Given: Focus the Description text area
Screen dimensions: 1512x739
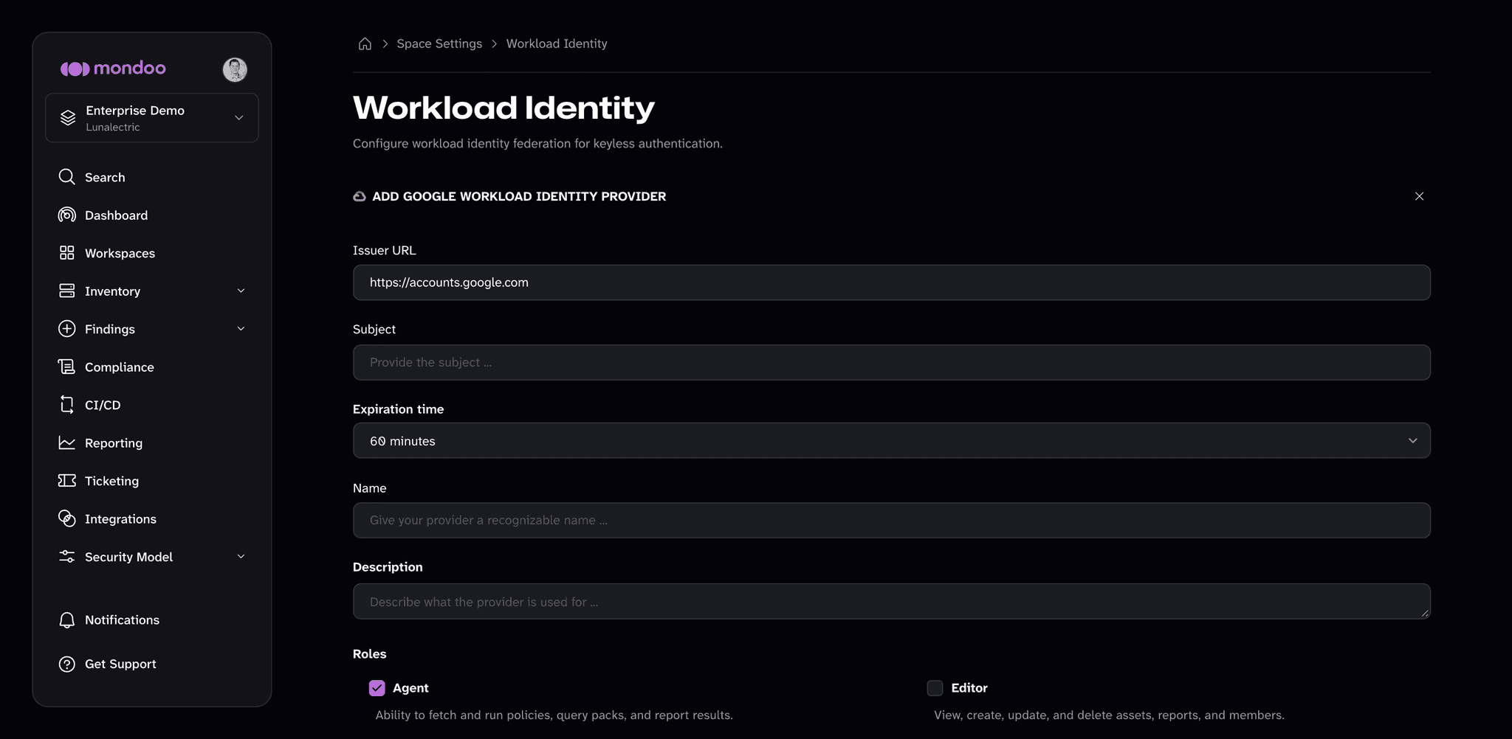Looking at the screenshot, I should [891, 601].
